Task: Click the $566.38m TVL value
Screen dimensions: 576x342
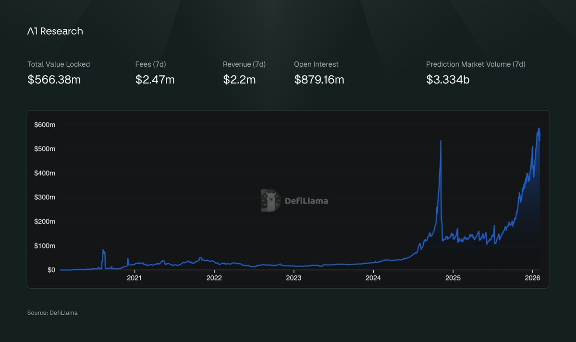Action: 54,79
